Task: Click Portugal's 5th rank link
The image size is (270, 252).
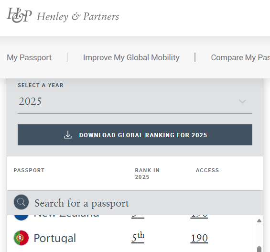Action: pos(138,238)
